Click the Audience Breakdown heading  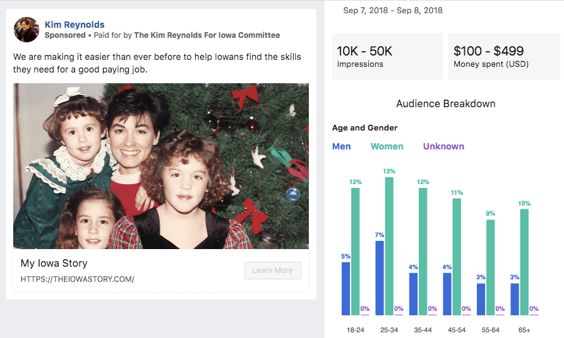445,103
